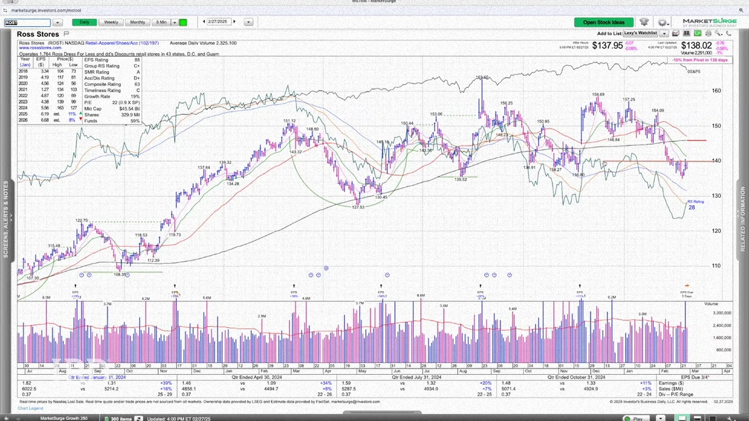Click the printer icon
This screenshot has width=749, height=421.
[x=708, y=33]
